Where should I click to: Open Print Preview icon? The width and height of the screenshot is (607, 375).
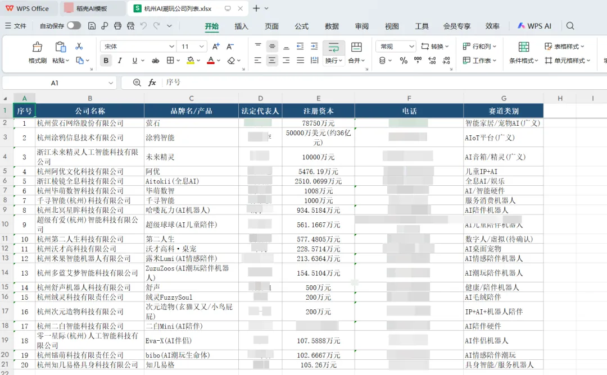(131, 26)
